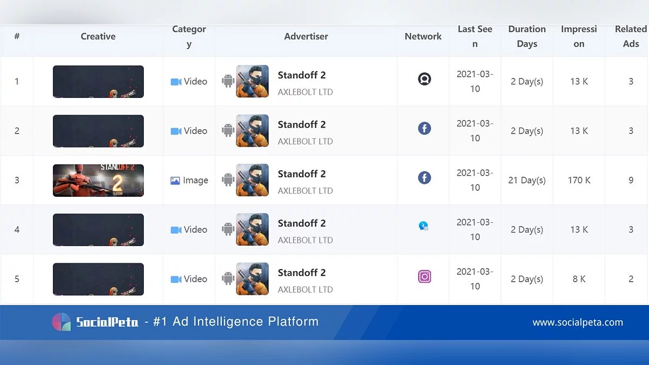Viewport: 649px width, 365px height.
Task: Open the Standoff 2 advertiser link in row 1
Action: tap(302, 75)
